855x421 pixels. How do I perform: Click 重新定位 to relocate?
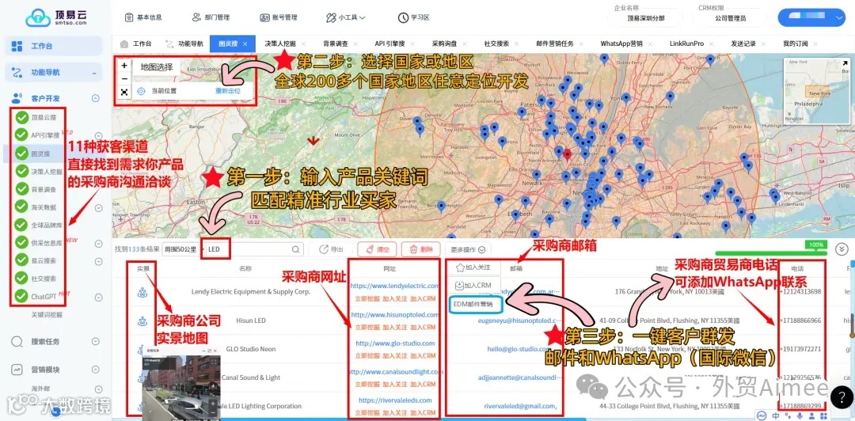(x=227, y=92)
